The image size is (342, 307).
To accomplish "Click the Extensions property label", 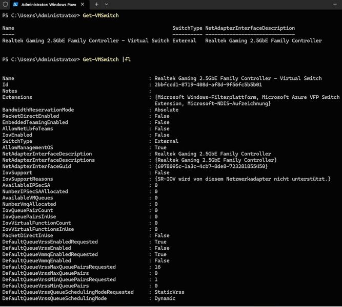I will tap(17, 97).
